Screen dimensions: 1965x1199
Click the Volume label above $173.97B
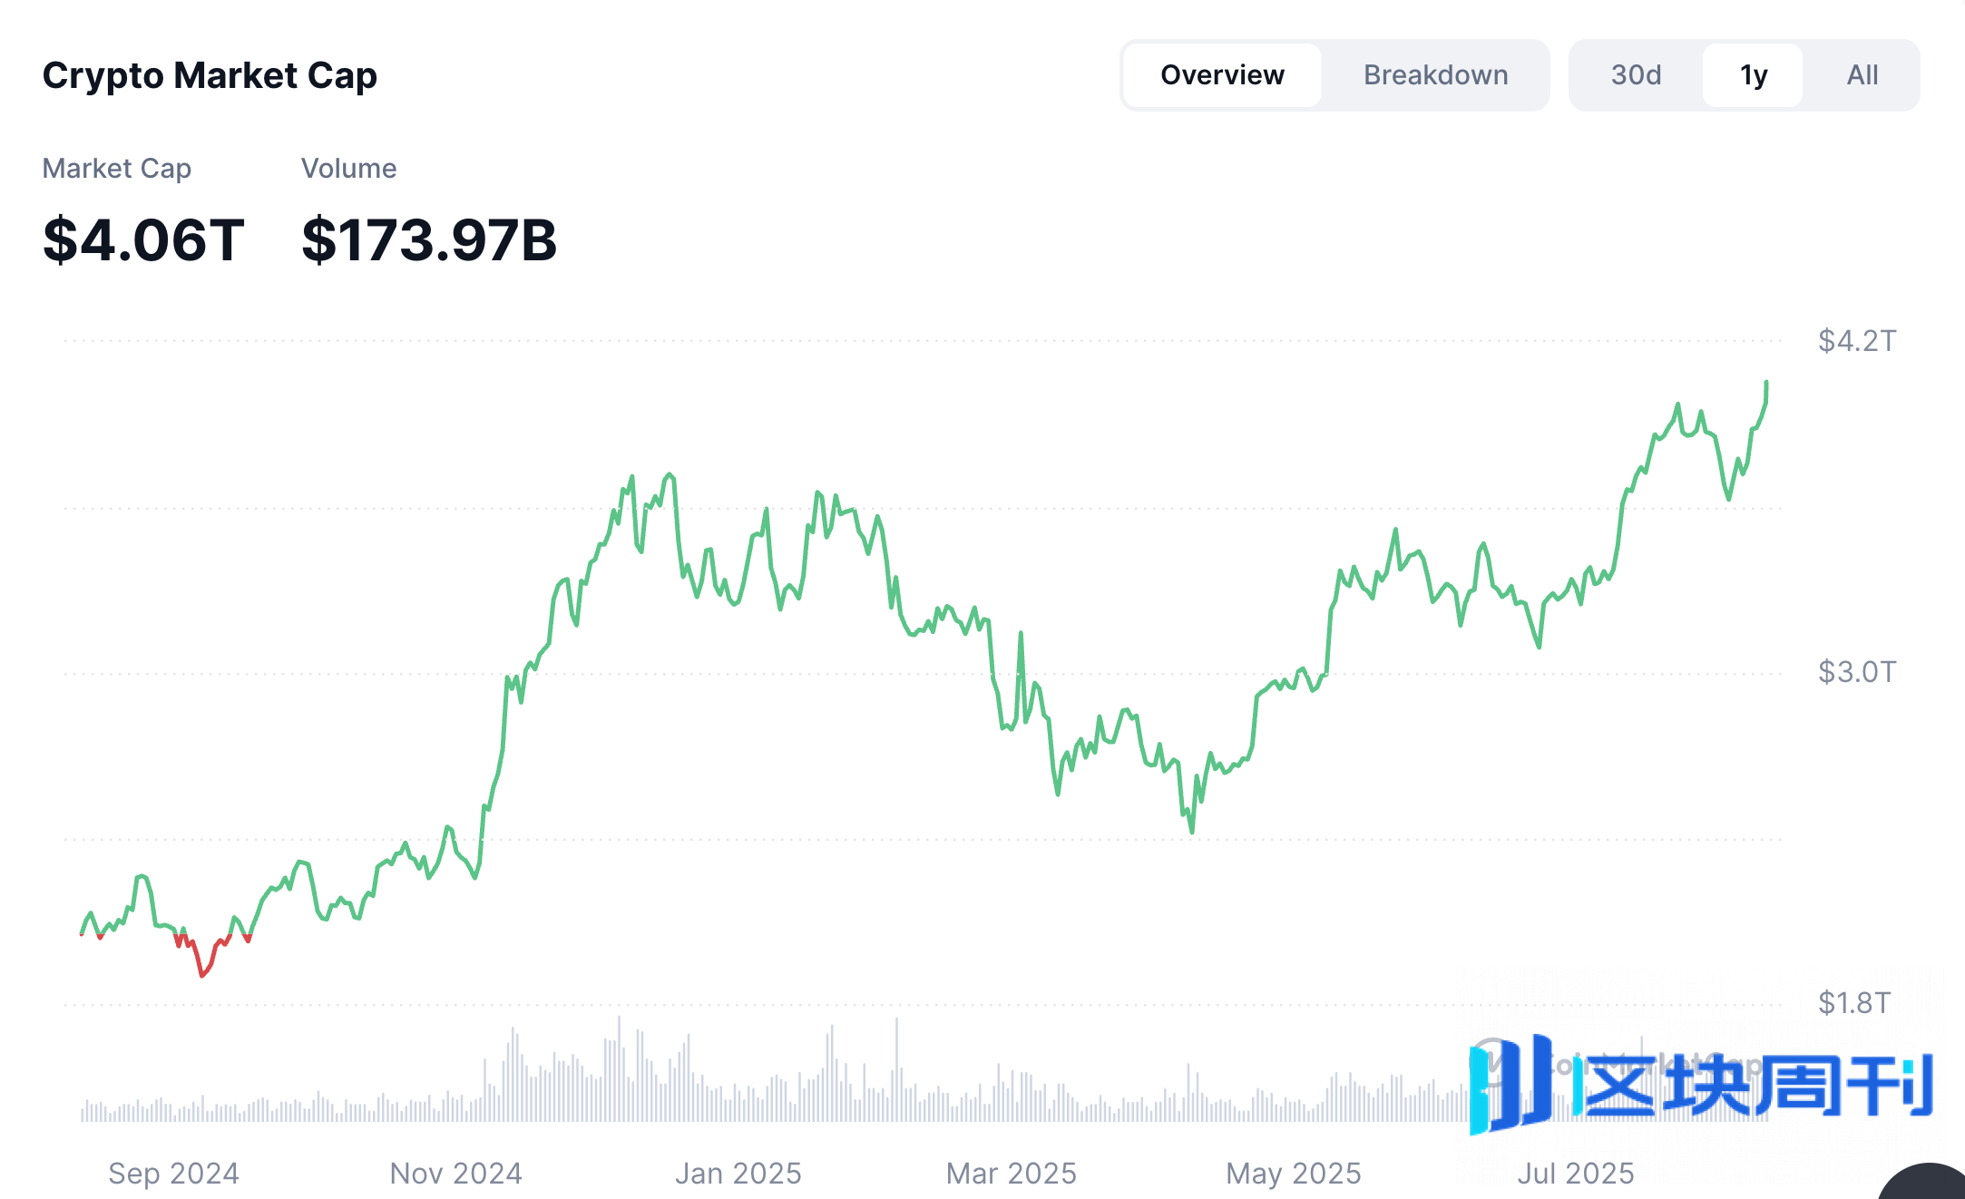[348, 169]
